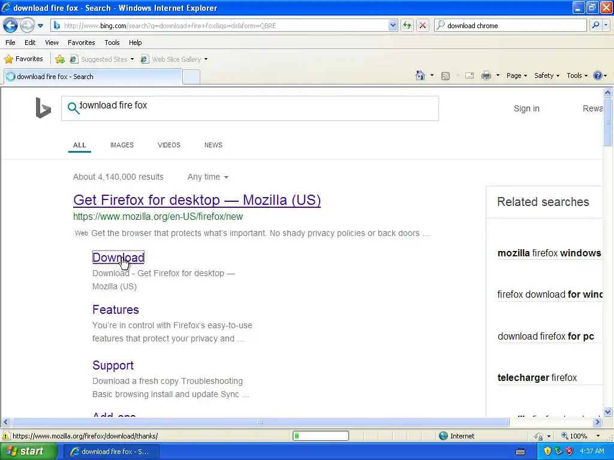Click the Download sublink
This screenshot has width=614, height=460.
click(x=118, y=258)
